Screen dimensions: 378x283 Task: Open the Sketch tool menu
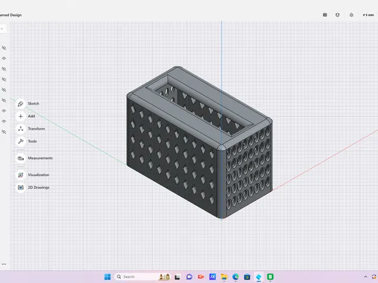(21, 104)
